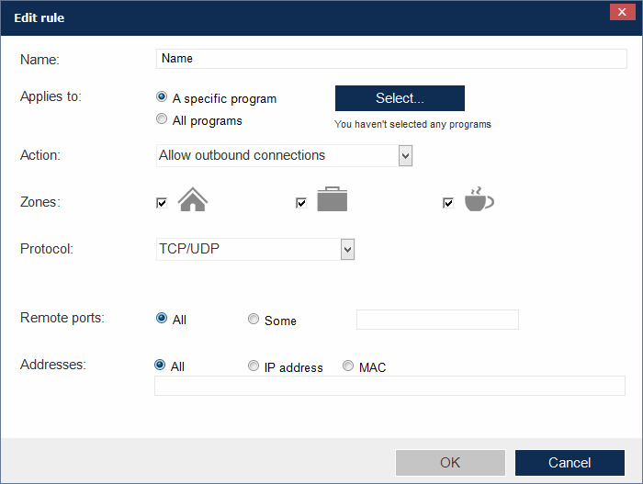Click into the Name text field
Viewport: 643px width, 484px height.
[391, 59]
